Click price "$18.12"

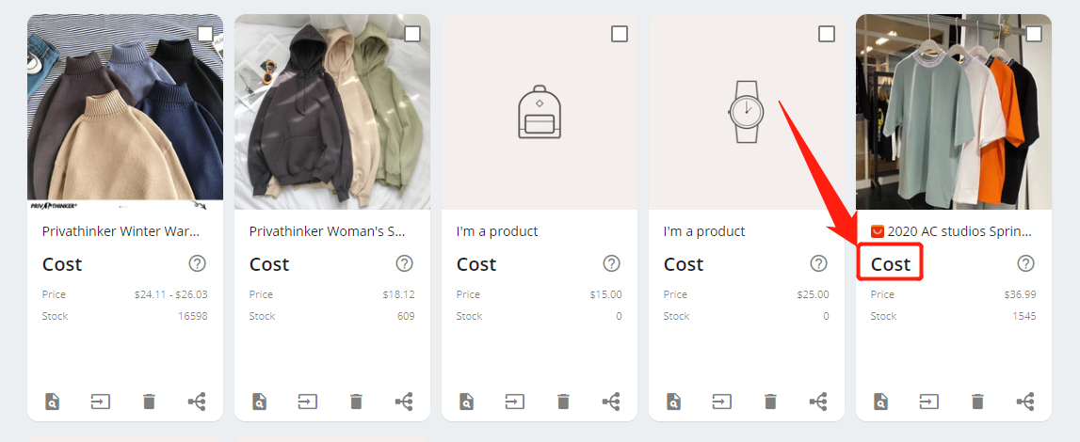pyautogui.click(x=399, y=294)
